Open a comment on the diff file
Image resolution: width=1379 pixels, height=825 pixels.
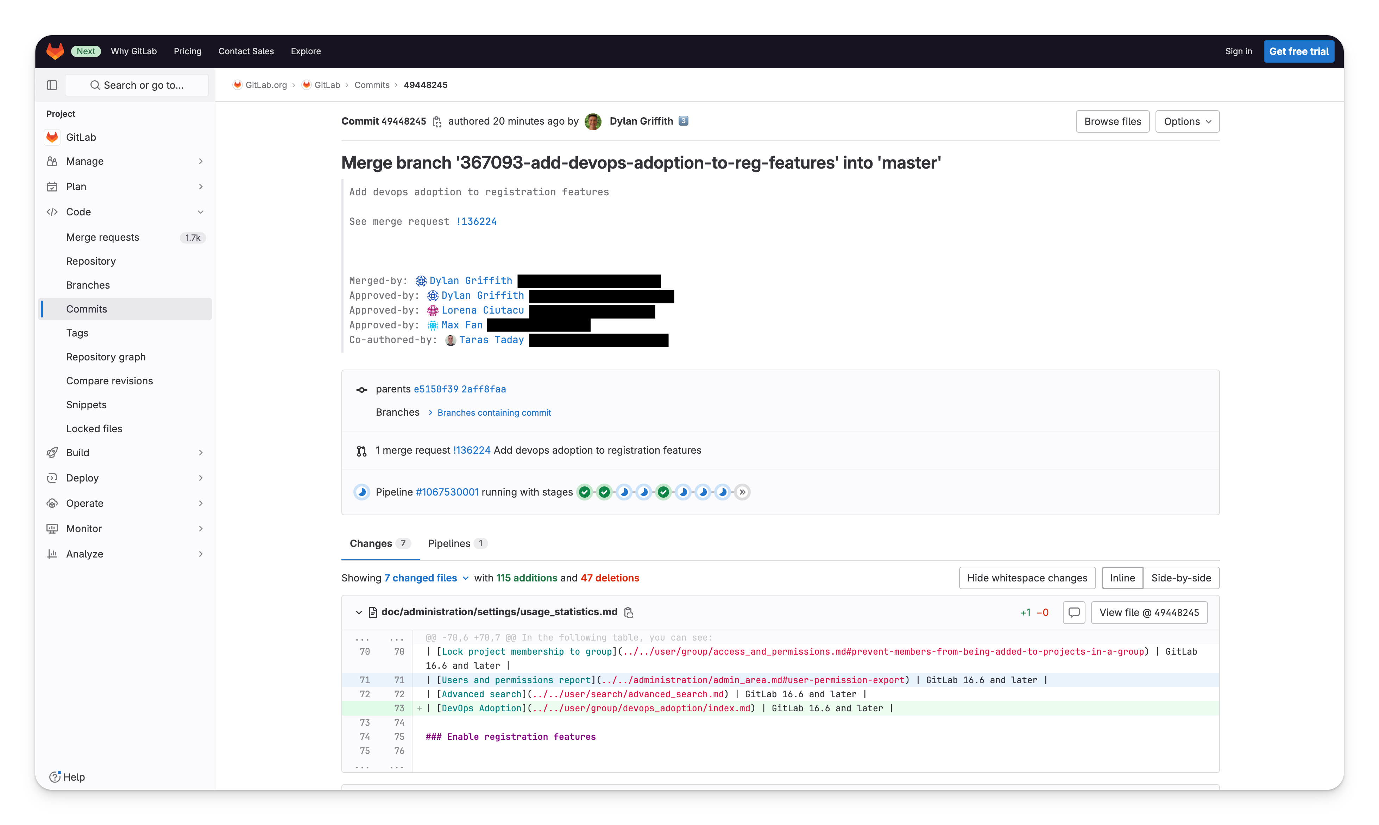[x=1073, y=612]
